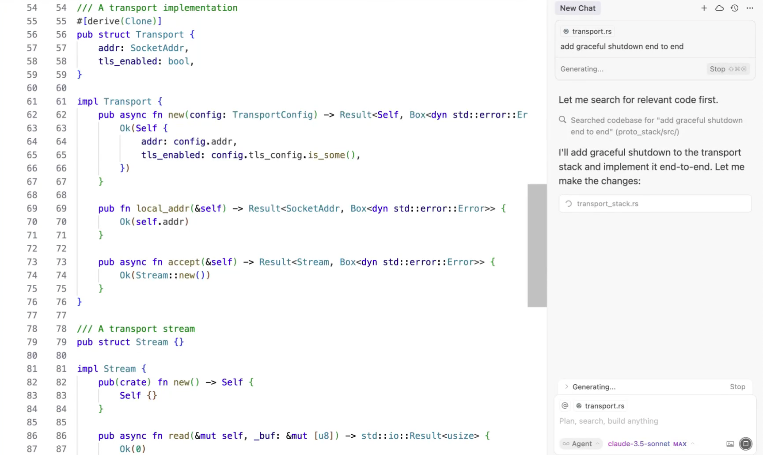
Task: Open the Agent mode dropdown
Action: tap(581, 444)
